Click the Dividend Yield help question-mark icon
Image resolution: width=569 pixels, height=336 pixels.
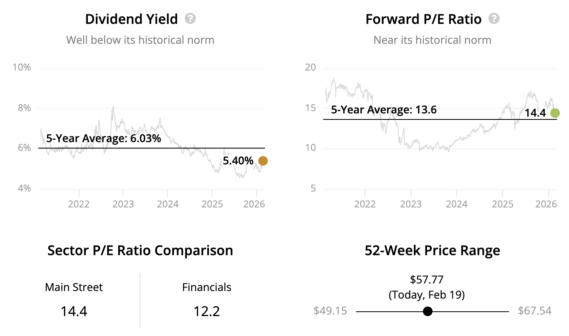point(190,19)
